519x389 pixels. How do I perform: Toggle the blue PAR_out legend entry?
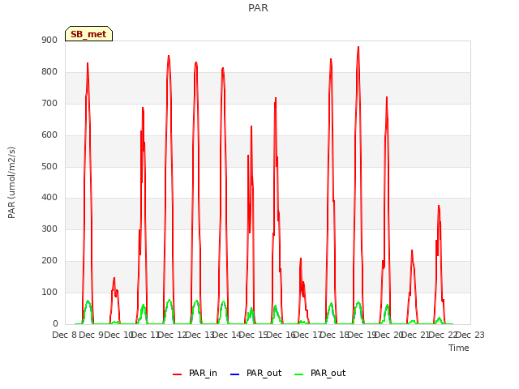tap(255, 374)
